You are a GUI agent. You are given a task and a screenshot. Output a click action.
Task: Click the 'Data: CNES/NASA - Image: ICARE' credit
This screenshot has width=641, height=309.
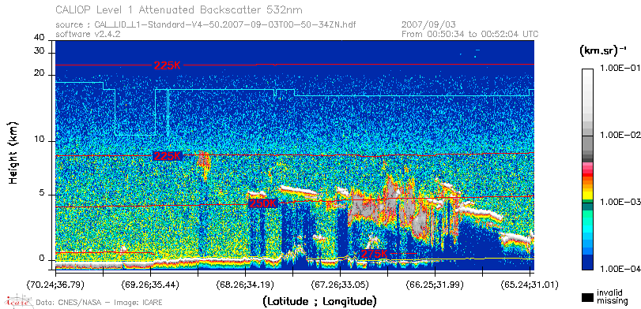click(x=99, y=303)
